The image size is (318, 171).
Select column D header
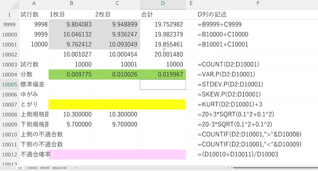coord(163,4)
